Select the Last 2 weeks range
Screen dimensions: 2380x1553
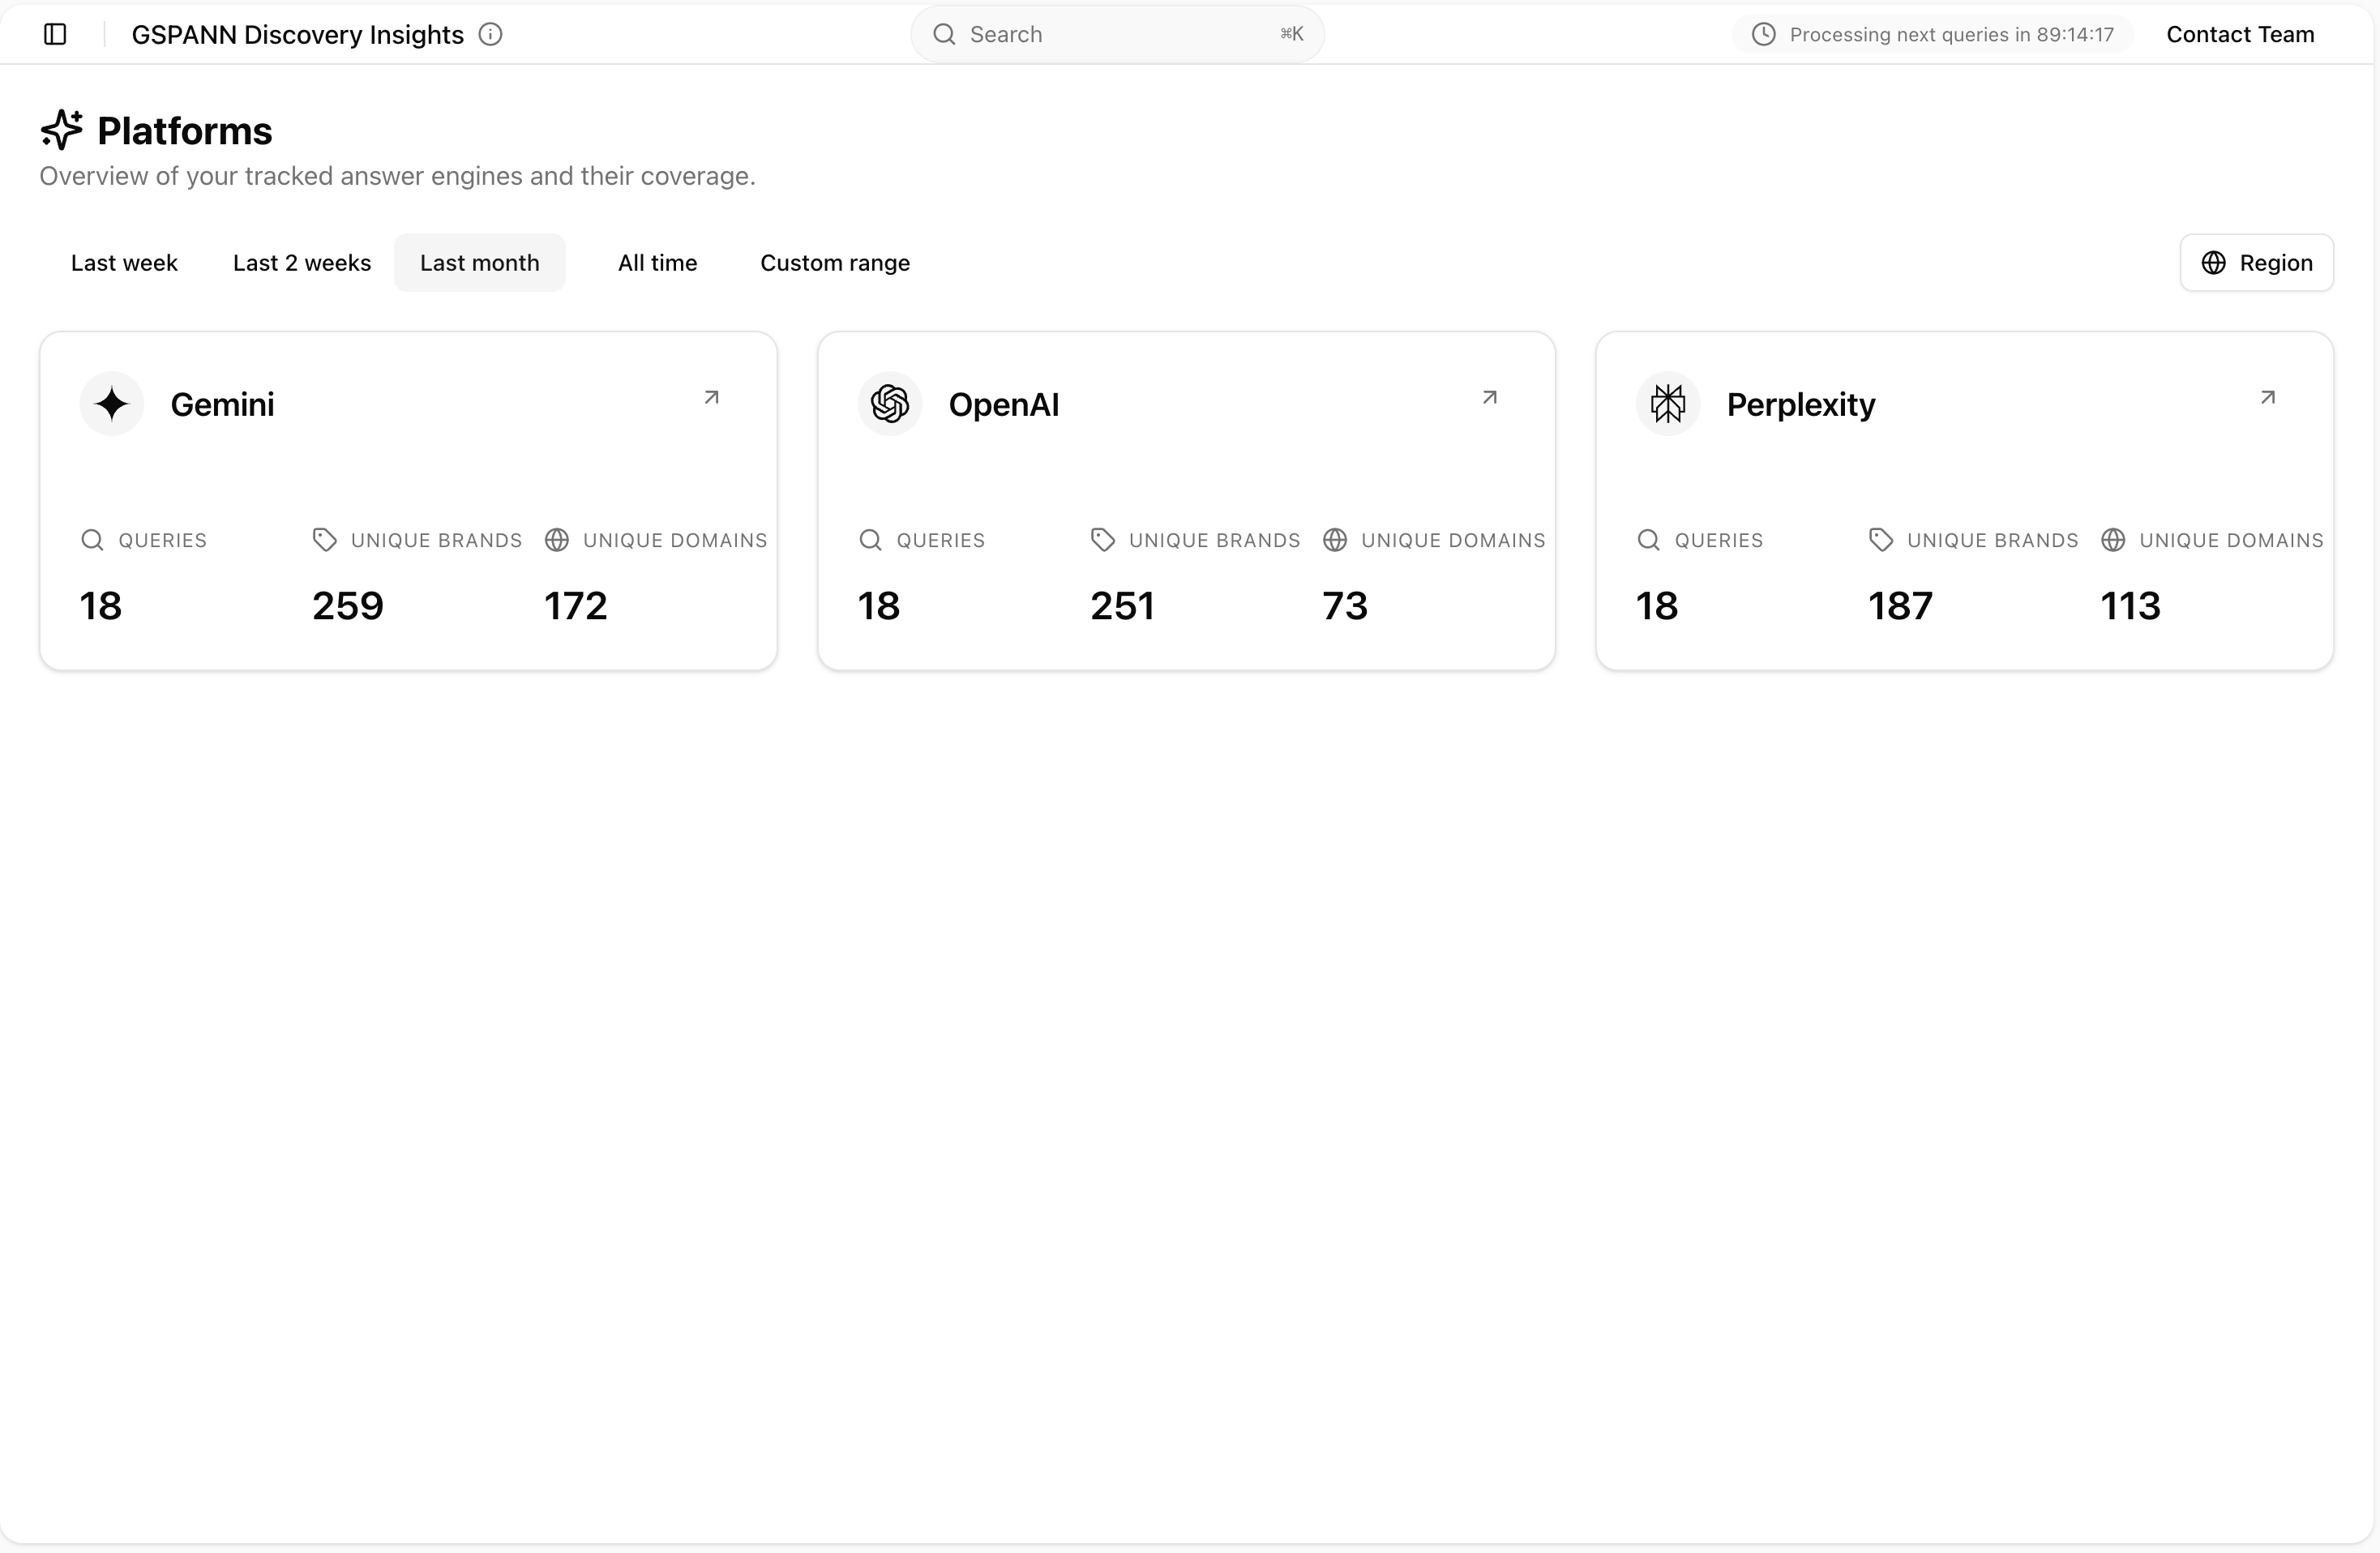pyautogui.click(x=302, y=263)
